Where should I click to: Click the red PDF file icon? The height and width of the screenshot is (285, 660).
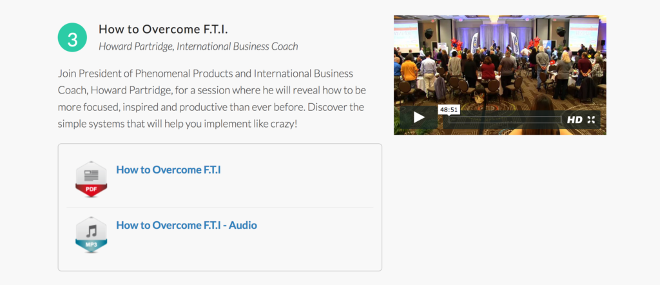click(91, 179)
